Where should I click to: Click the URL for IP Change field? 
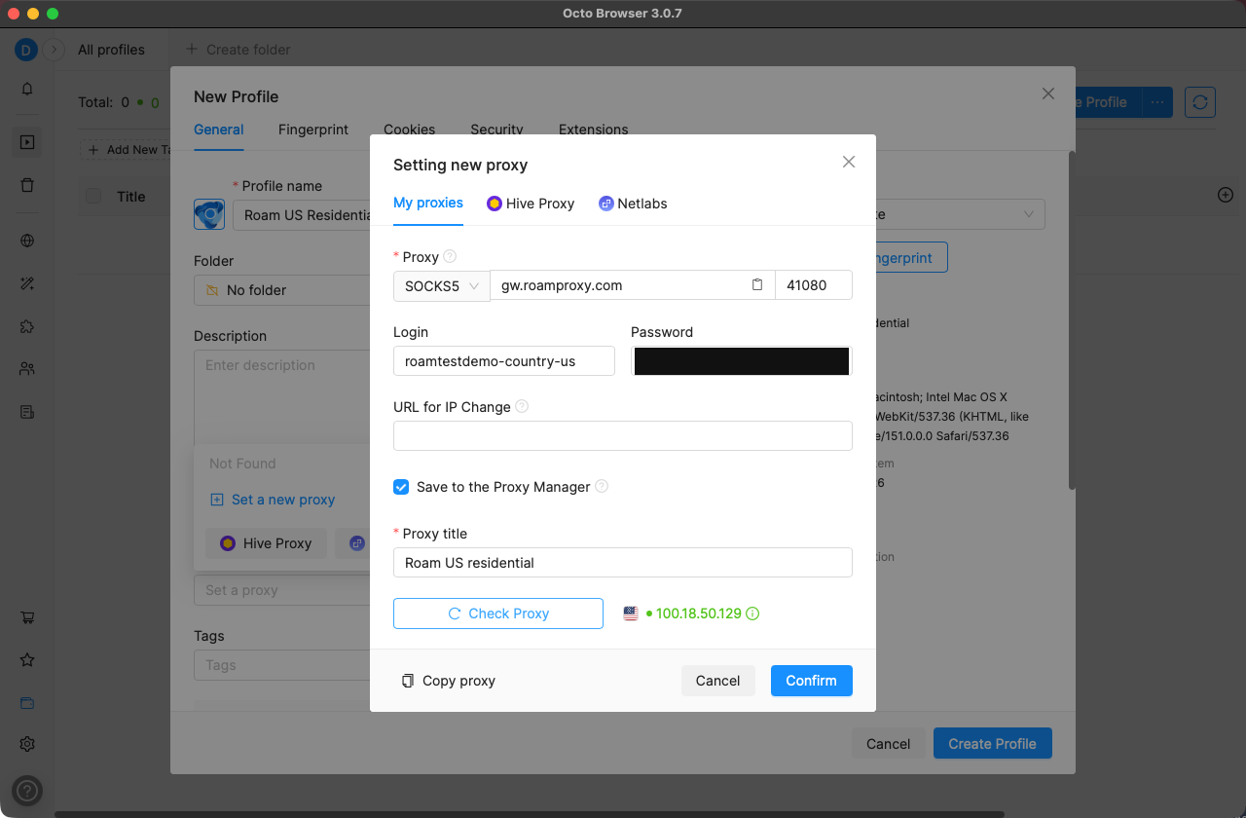tap(623, 435)
